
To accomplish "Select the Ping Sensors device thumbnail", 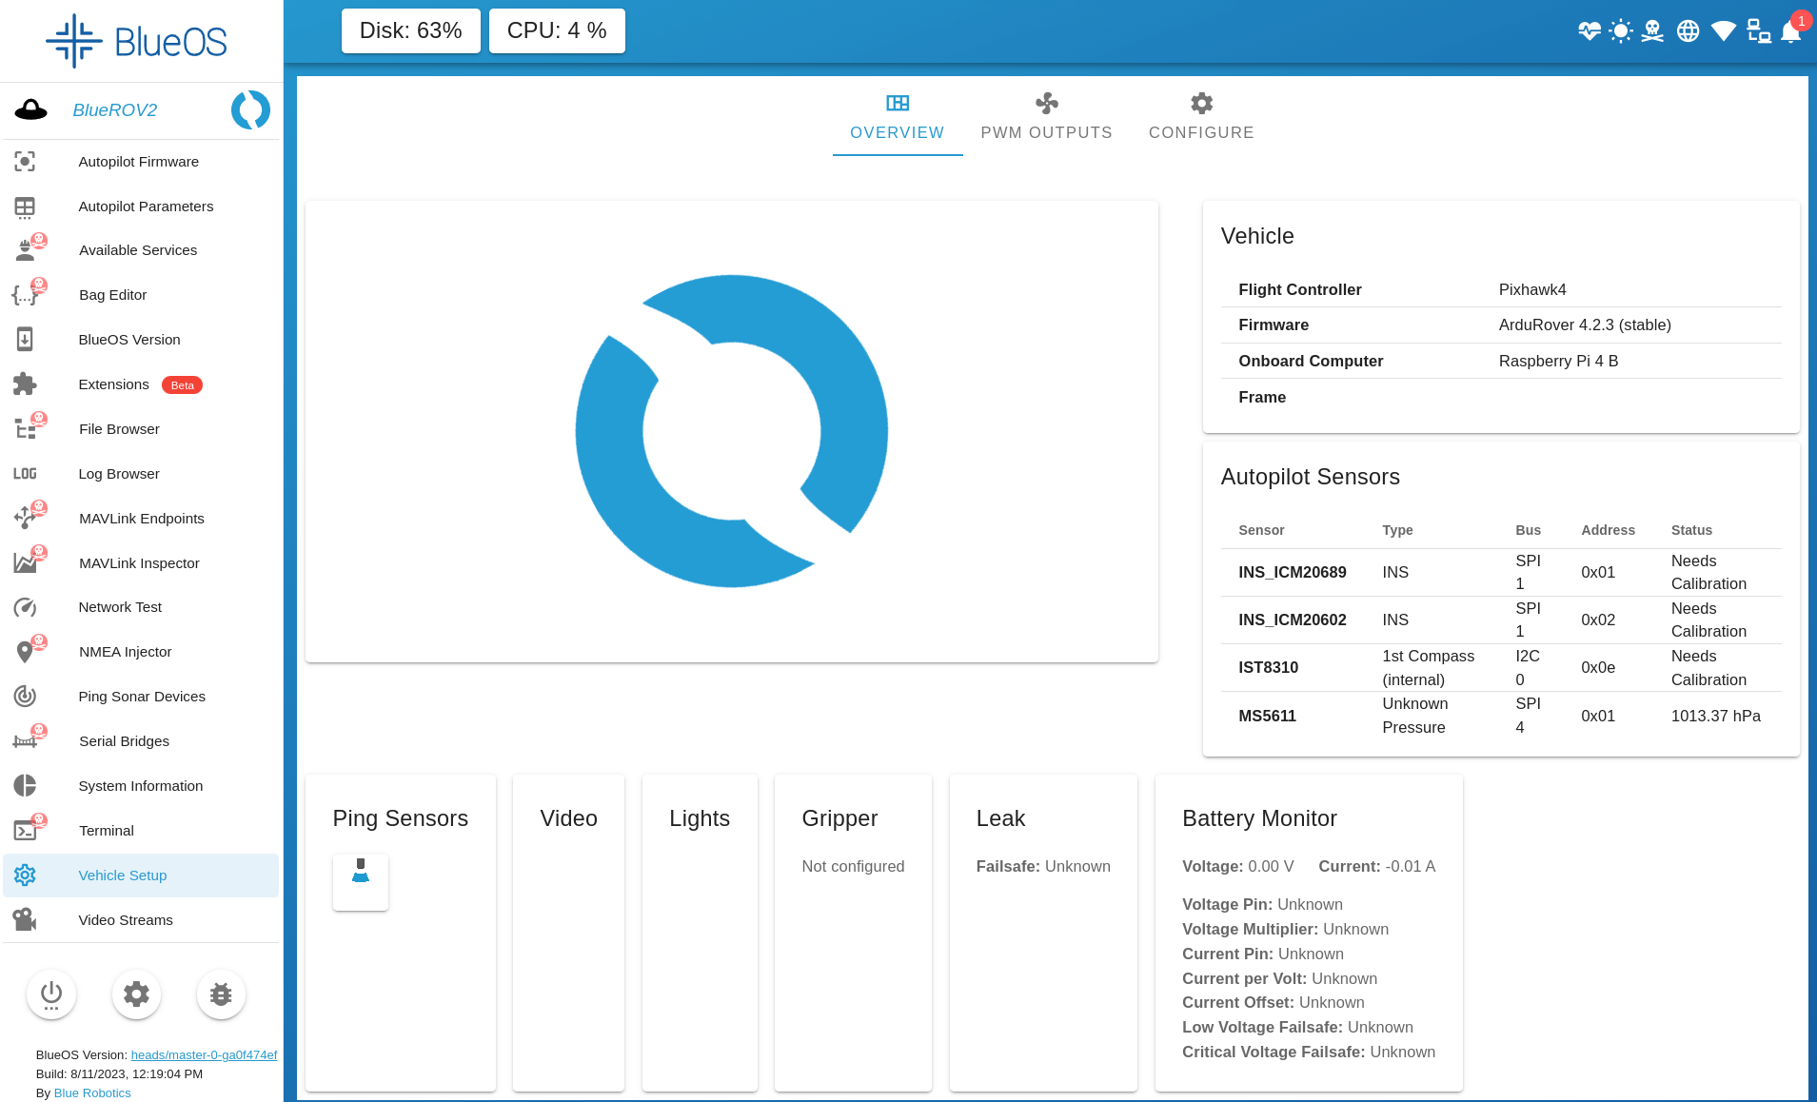I will coord(360,881).
